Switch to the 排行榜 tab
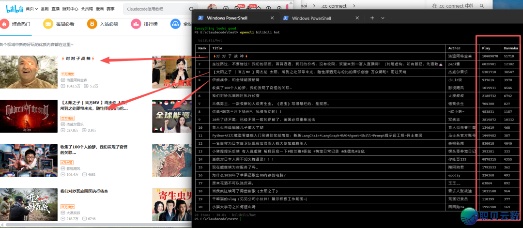Screen dimensions: 523x228 tap(151, 24)
